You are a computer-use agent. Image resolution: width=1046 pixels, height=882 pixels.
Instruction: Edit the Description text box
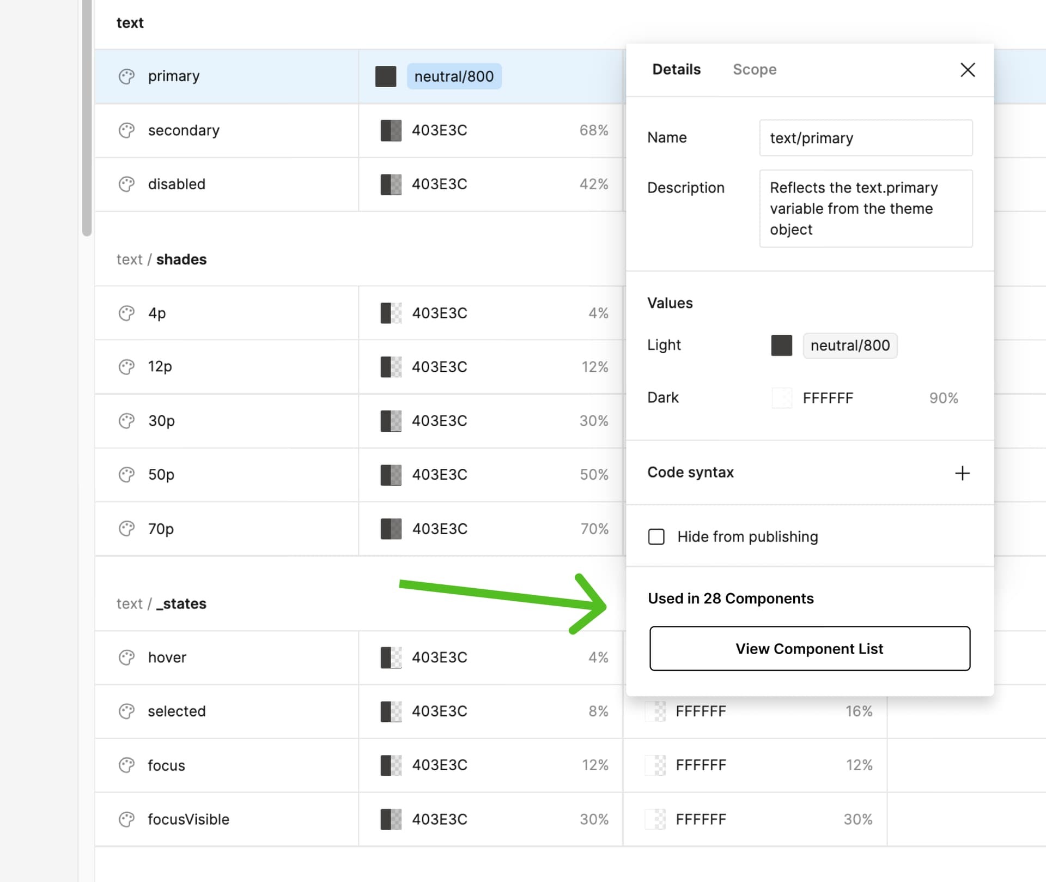coord(866,209)
